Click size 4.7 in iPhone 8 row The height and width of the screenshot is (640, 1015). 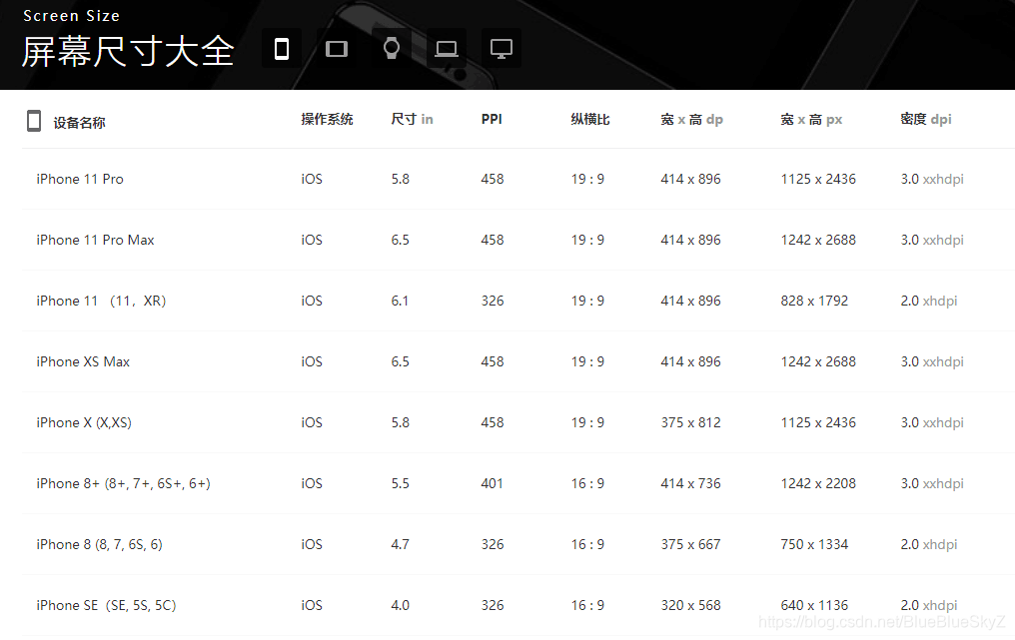(400, 544)
